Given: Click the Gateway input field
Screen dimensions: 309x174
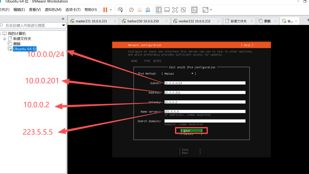Looking at the screenshot, I should click(x=205, y=102).
